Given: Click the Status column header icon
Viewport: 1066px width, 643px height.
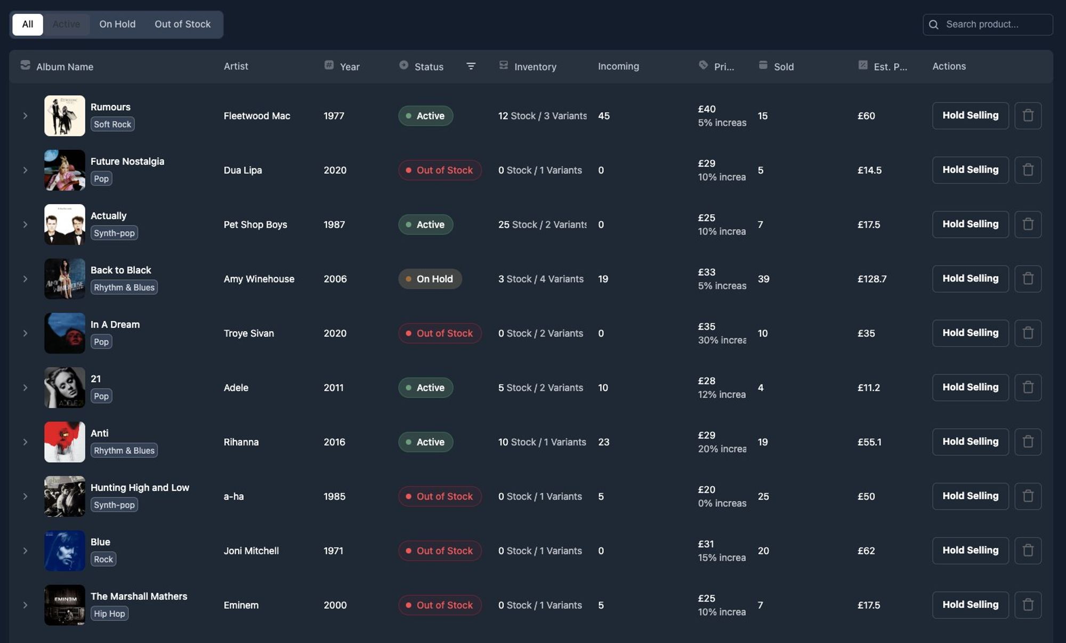Looking at the screenshot, I should [x=403, y=65].
